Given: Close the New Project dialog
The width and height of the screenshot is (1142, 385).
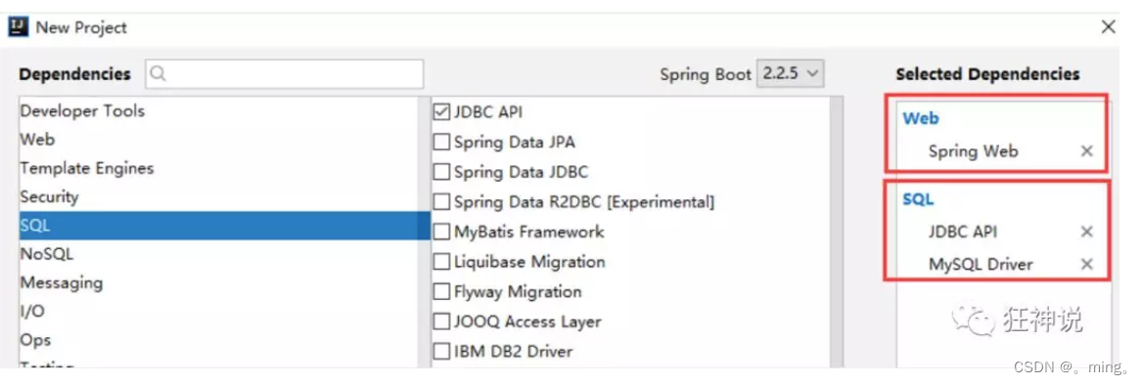Looking at the screenshot, I should tap(1108, 27).
